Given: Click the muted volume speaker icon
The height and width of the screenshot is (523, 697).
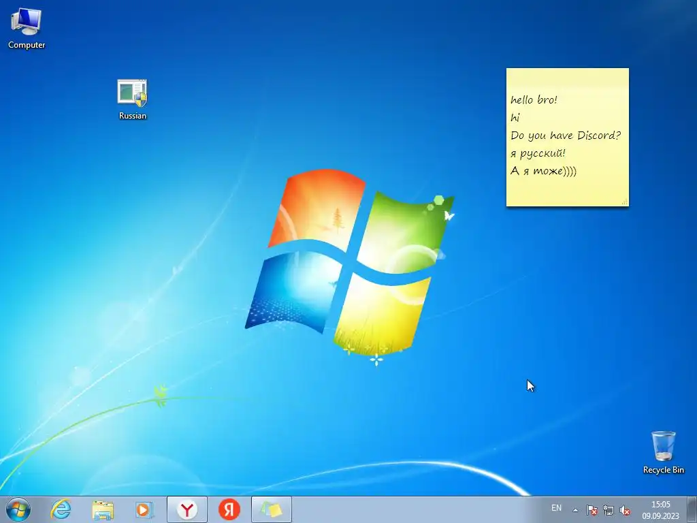Looking at the screenshot, I should pyautogui.click(x=625, y=510).
